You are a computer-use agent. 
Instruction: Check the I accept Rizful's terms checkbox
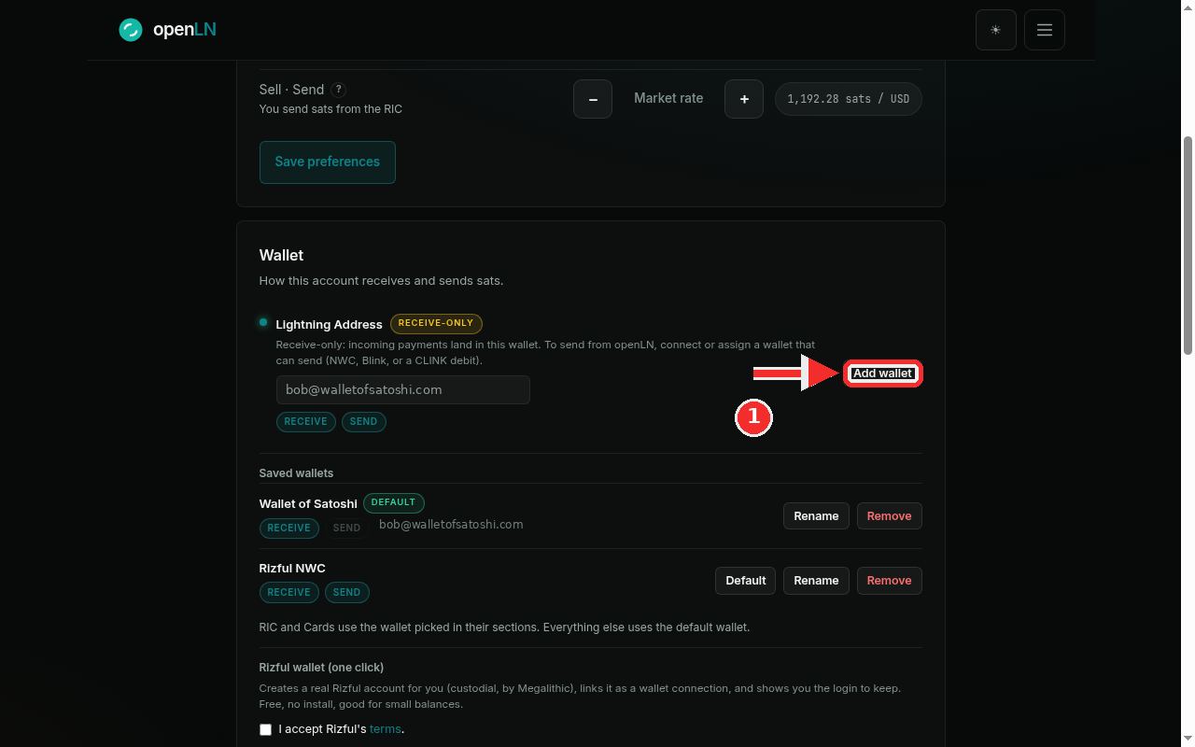(266, 729)
